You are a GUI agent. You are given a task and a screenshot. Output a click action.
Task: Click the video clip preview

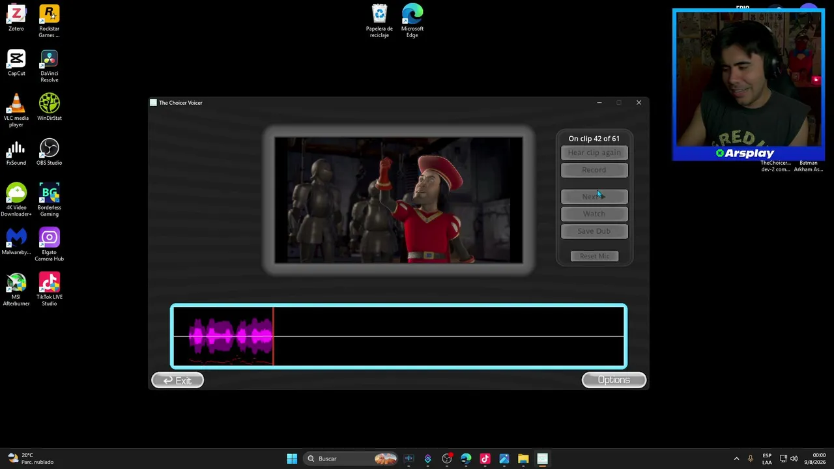[398, 200]
